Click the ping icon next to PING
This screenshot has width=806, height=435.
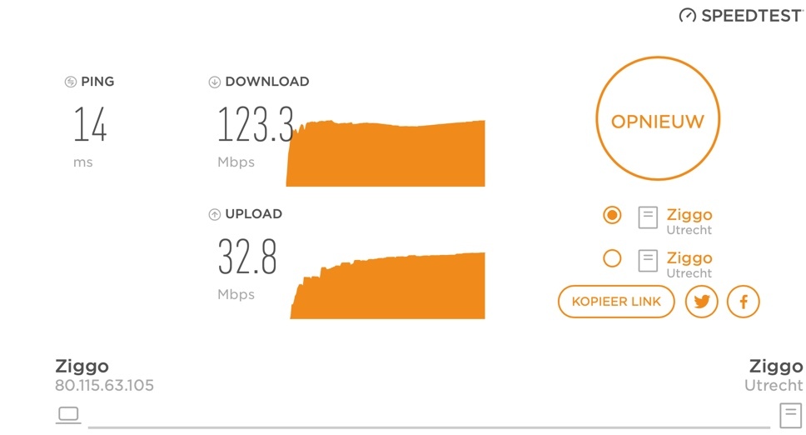point(71,82)
